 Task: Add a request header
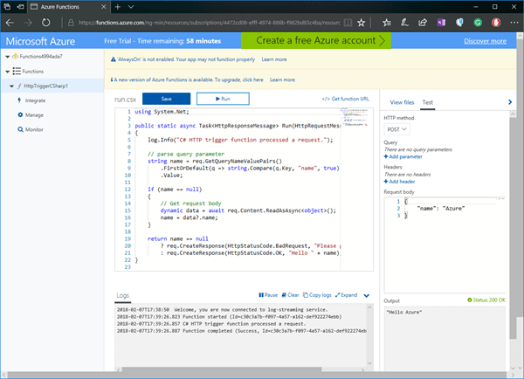tap(402, 181)
